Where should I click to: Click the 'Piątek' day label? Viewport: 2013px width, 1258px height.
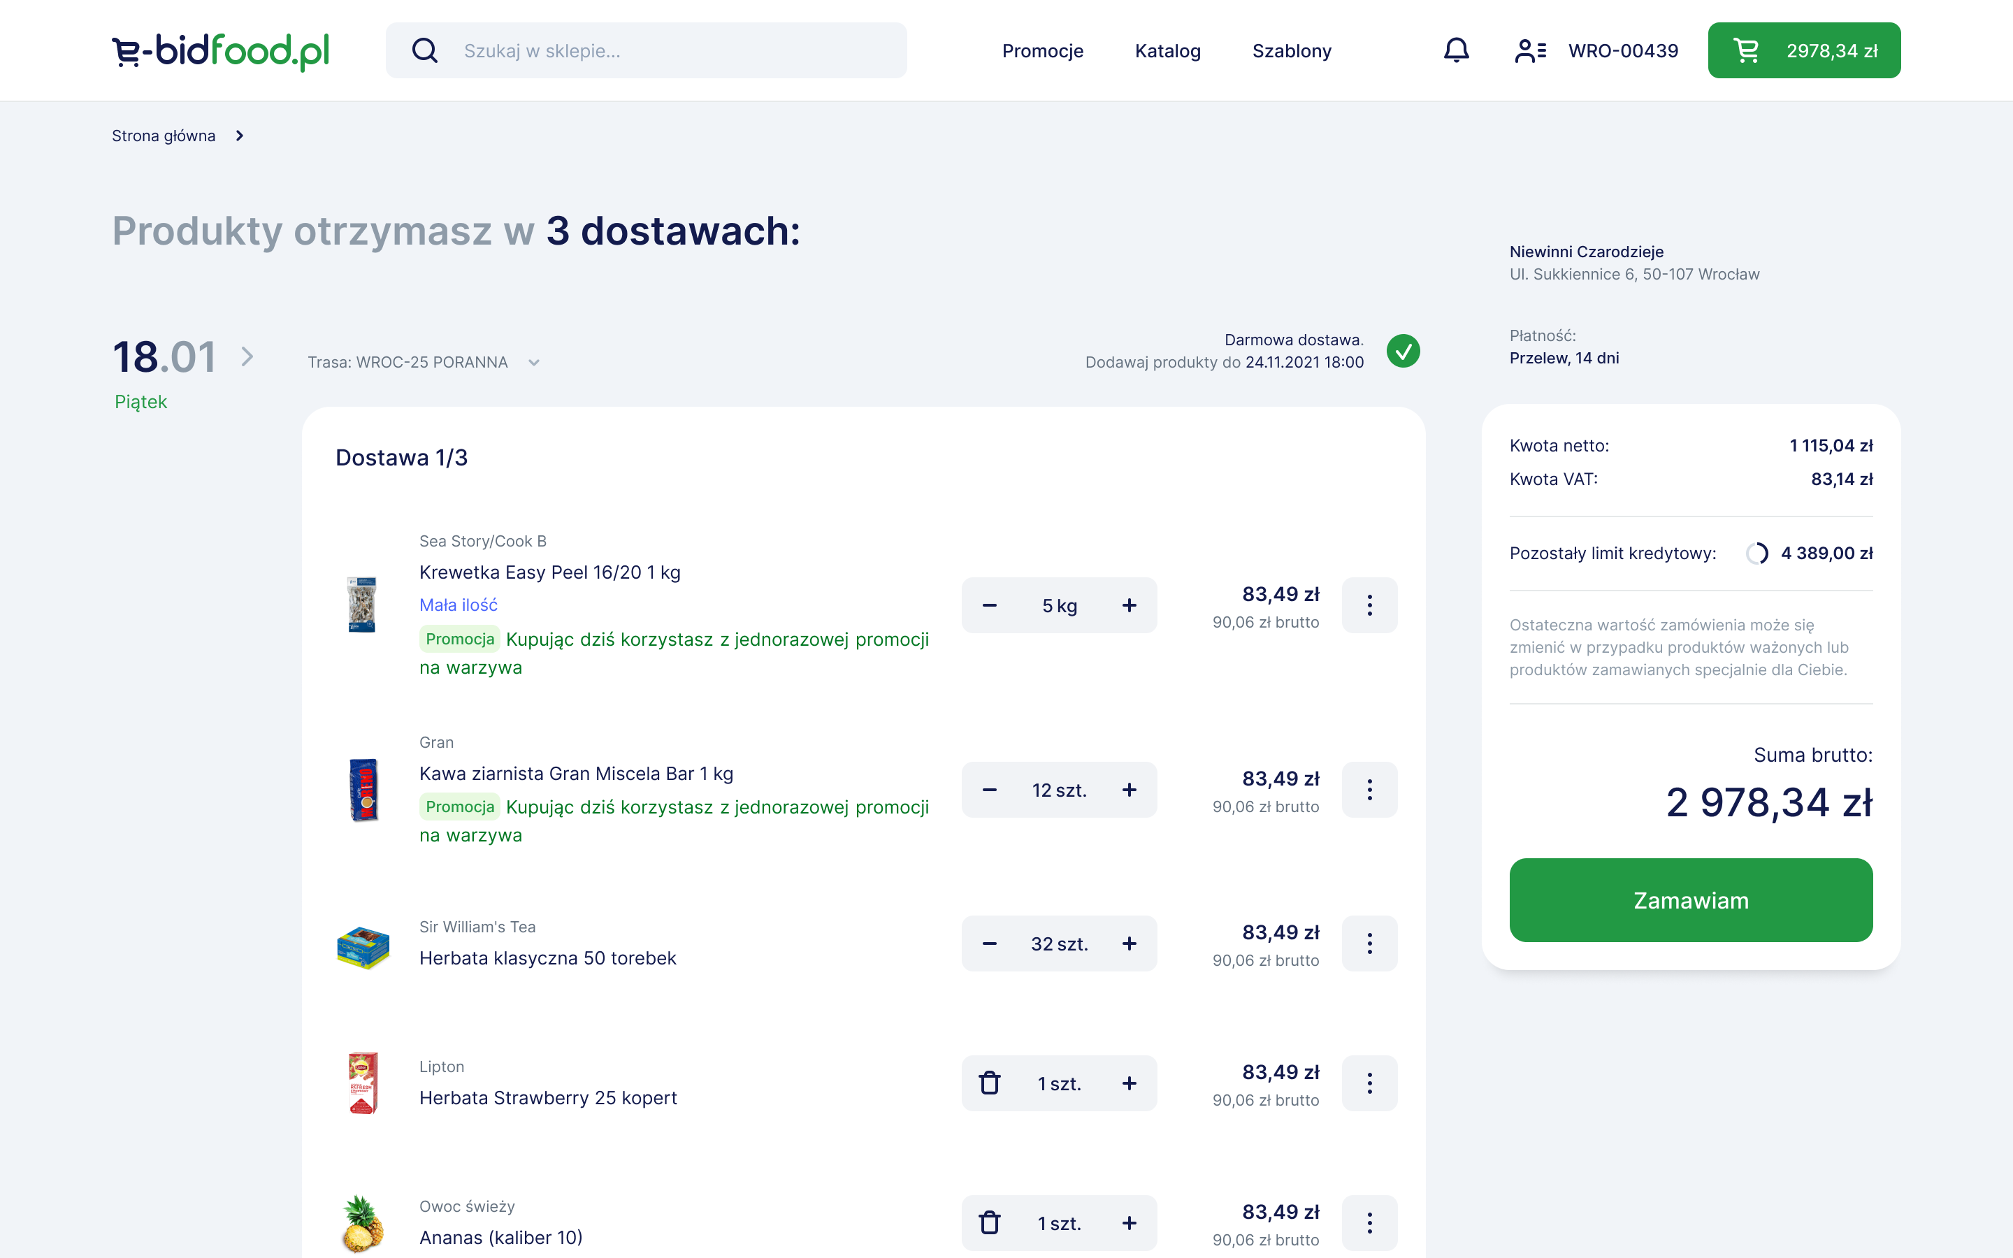tap(140, 402)
